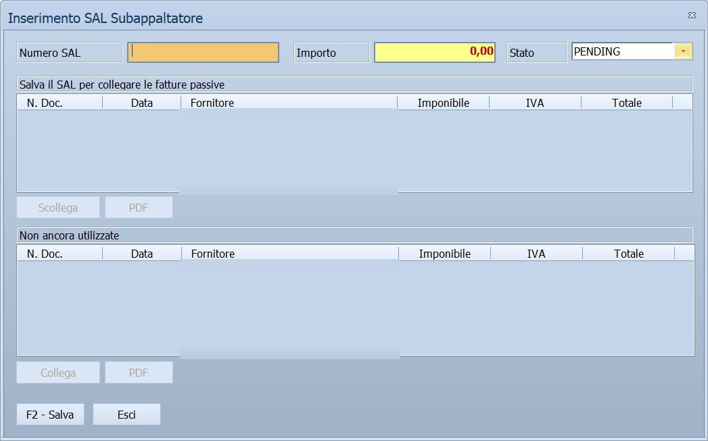Sort linked invoices table by Fornitore

(289, 103)
